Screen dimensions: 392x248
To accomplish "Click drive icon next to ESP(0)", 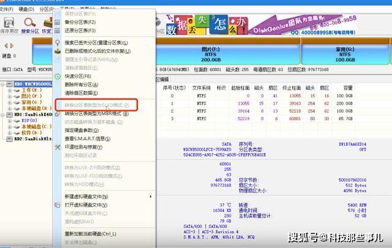I will click(17, 121).
